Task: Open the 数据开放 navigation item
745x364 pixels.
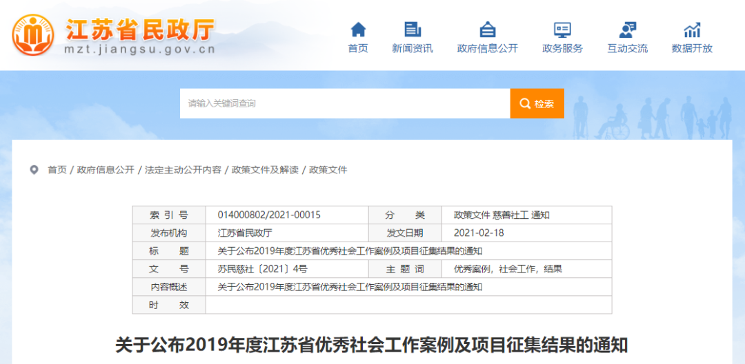Action: [692, 48]
